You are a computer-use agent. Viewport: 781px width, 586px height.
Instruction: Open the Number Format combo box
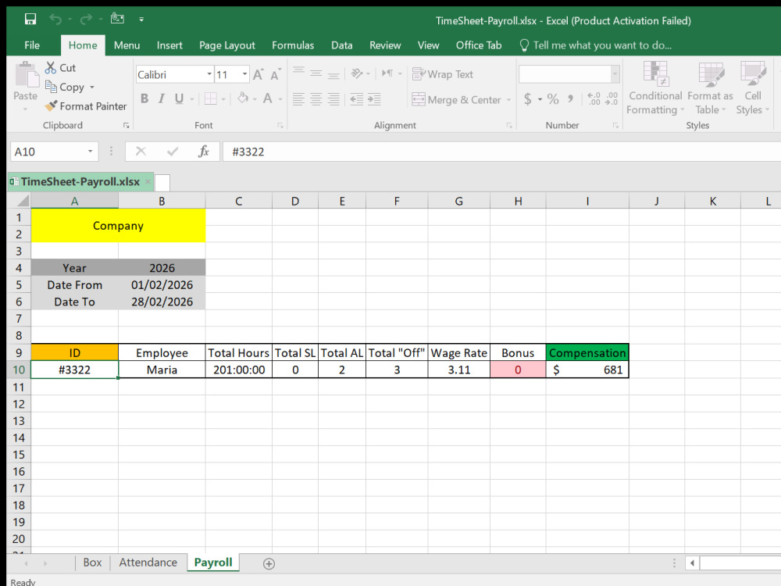coord(569,74)
